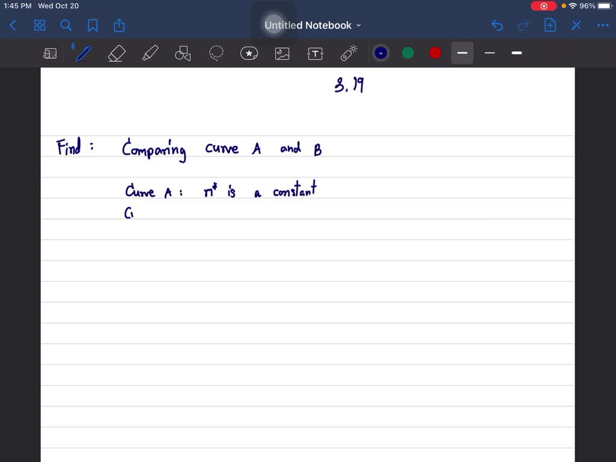Toggle the zoom window tool
This screenshot has height=462, width=616.
click(x=50, y=53)
